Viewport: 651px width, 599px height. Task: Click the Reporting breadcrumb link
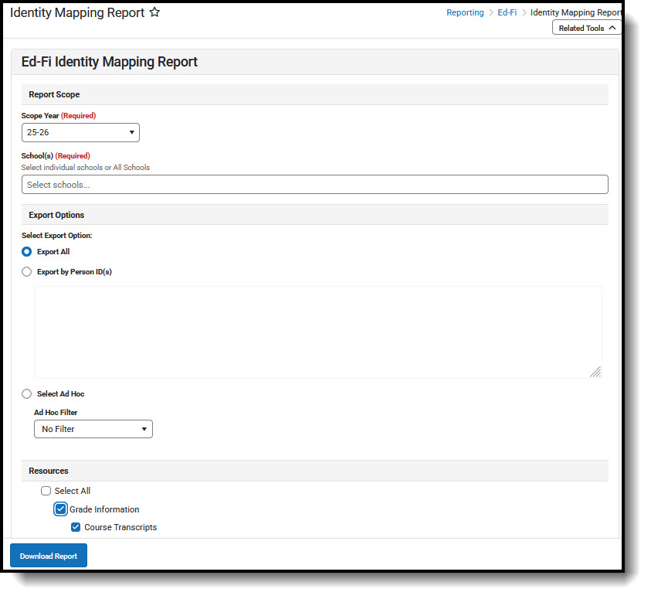pyautogui.click(x=465, y=12)
